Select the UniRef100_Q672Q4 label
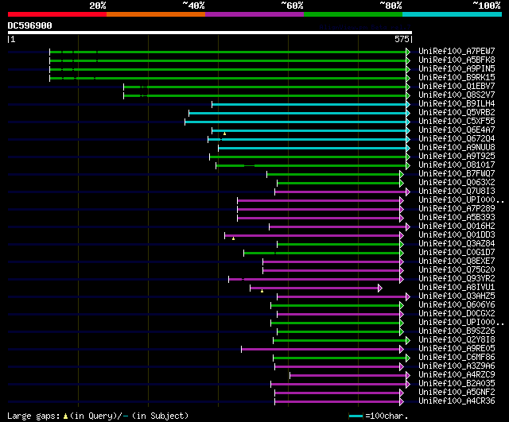 [457, 139]
